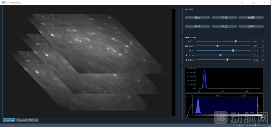271x127 pixels.
Task: Switch to the preview tab
Action: [x=9, y=120]
